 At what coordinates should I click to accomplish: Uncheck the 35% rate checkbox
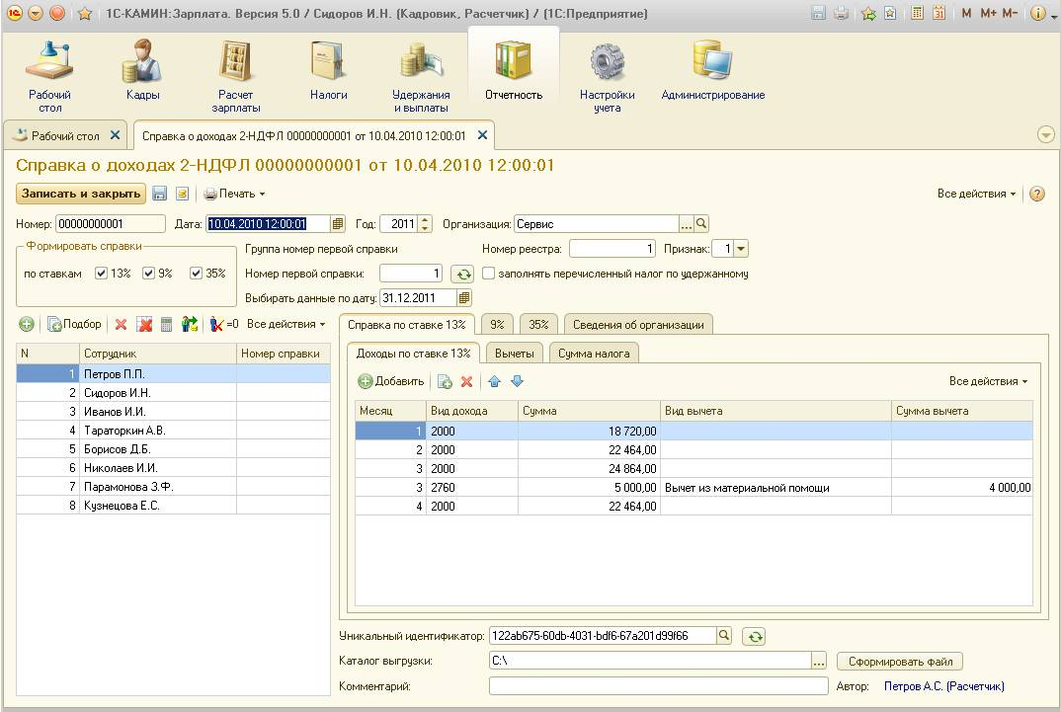coord(196,274)
